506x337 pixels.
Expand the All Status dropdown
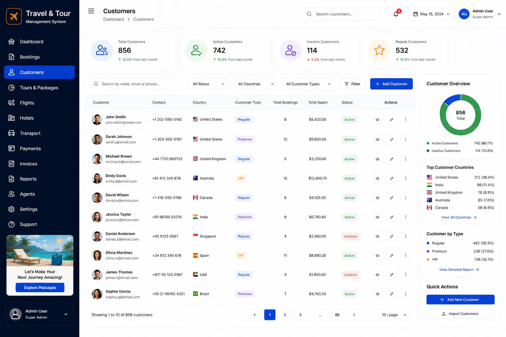[x=209, y=84]
